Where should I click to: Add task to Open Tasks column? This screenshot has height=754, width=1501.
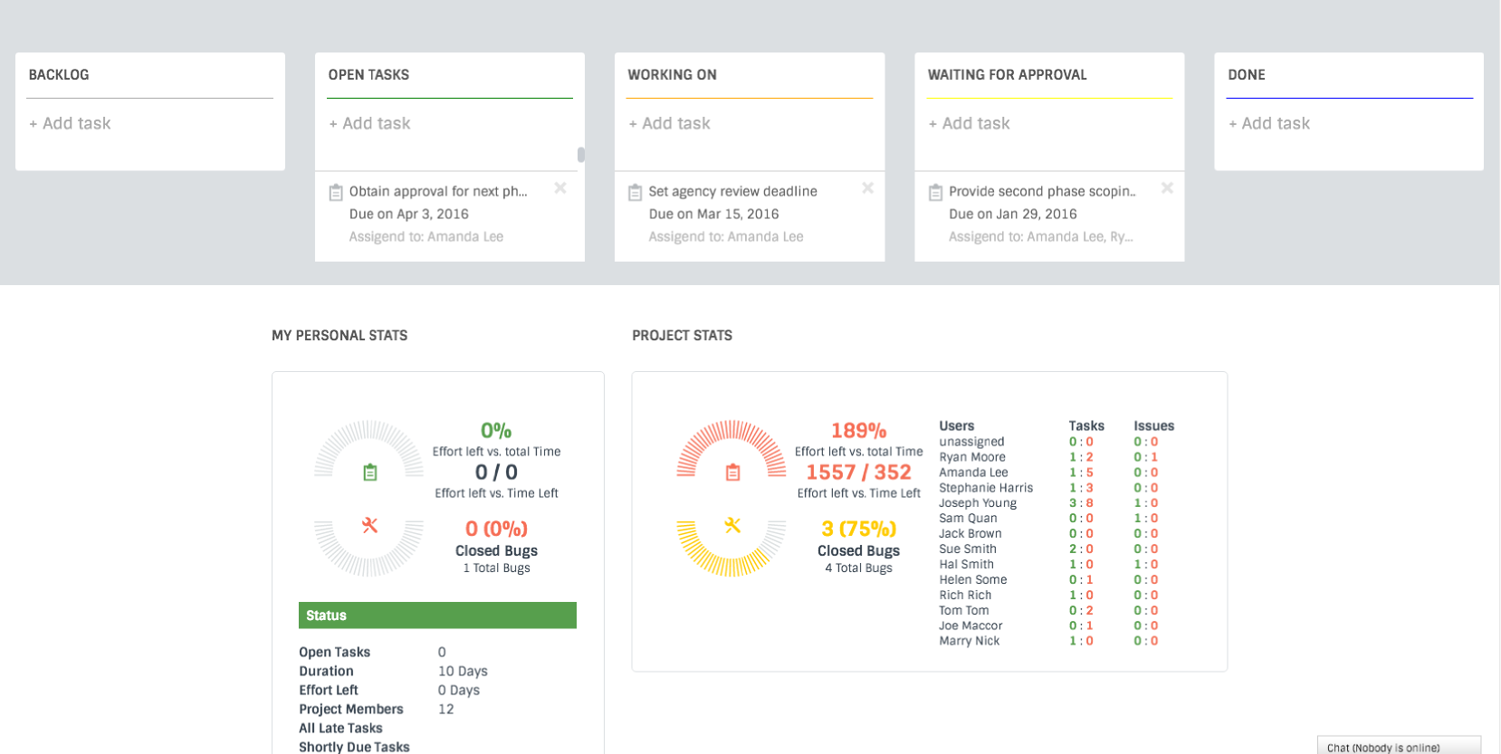(369, 123)
